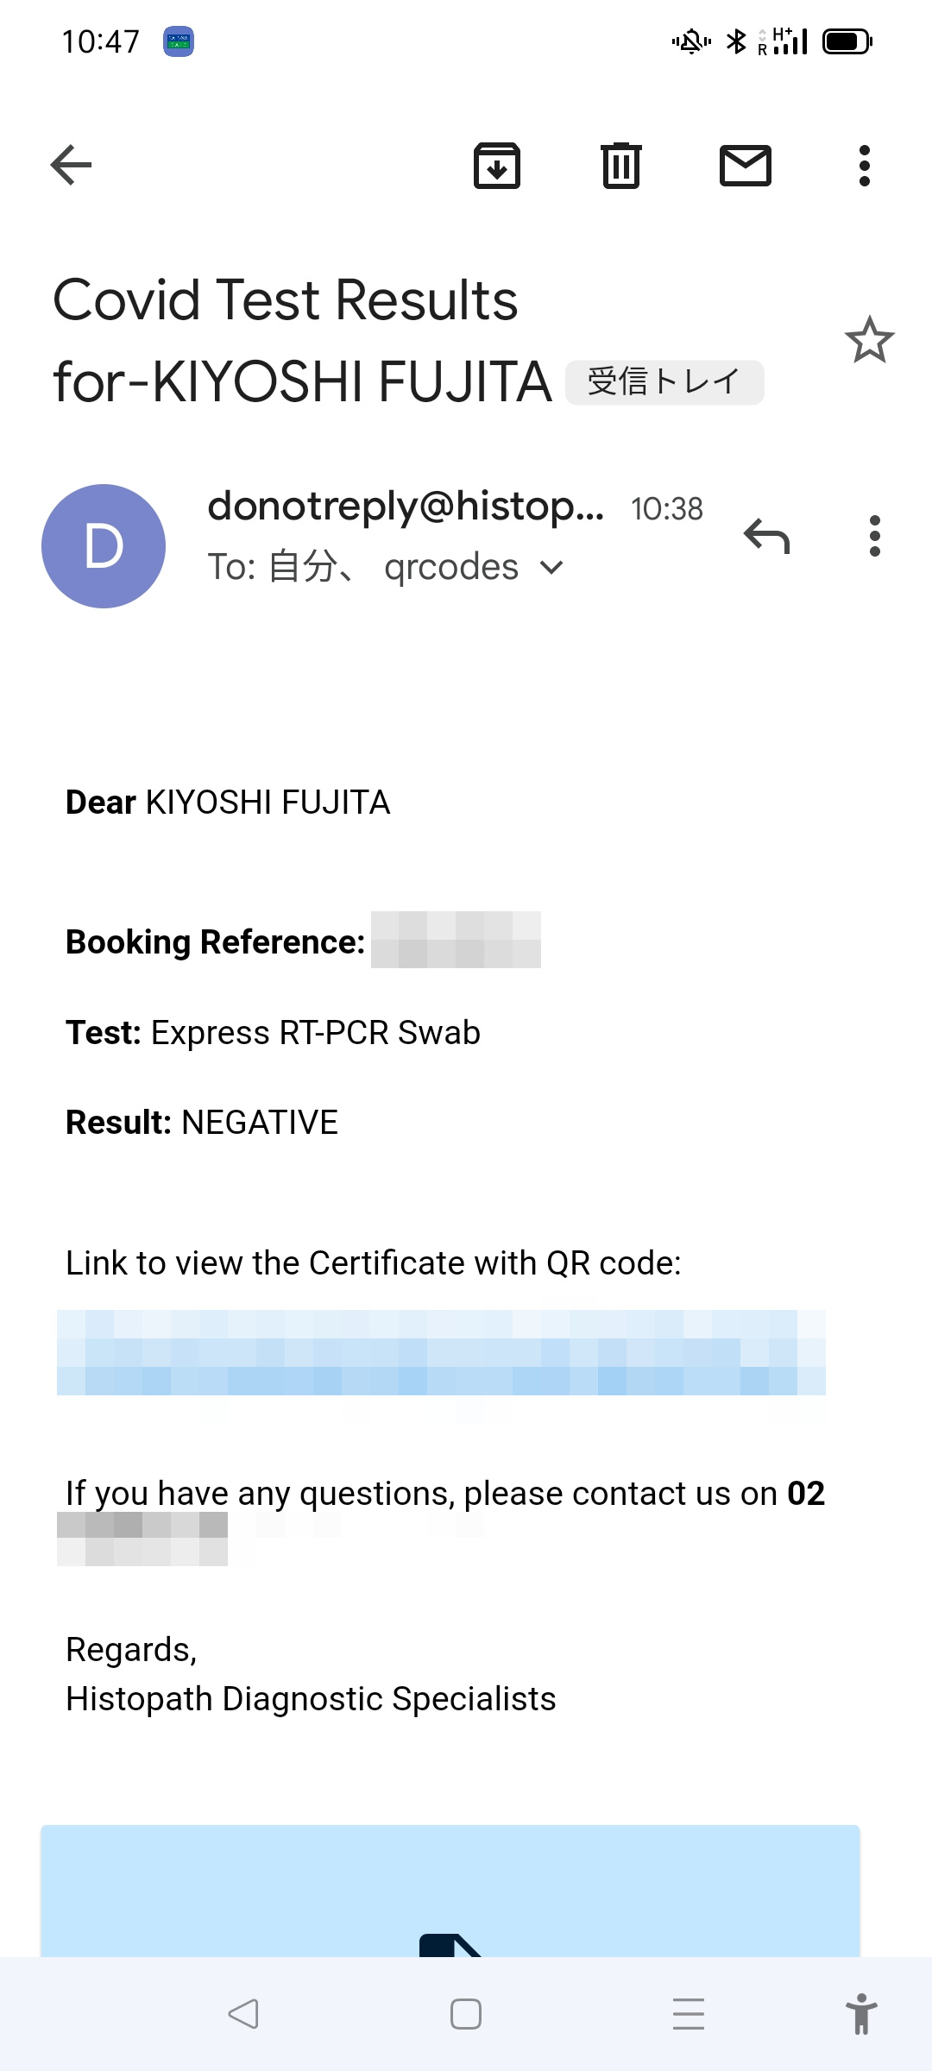
Task: Delete the email with trash icon
Action: click(621, 165)
